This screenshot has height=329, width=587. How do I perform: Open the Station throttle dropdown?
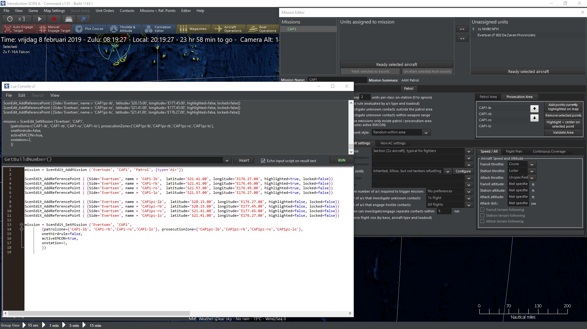[532, 171]
